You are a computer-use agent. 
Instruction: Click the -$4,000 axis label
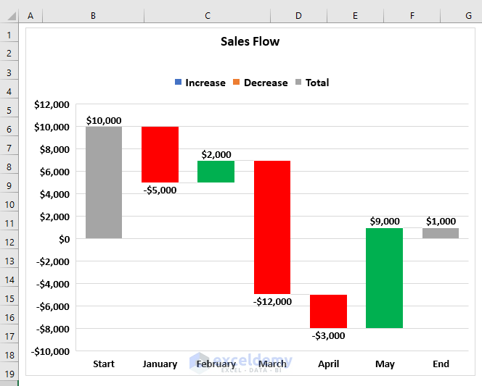pyautogui.click(x=53, y=284)
